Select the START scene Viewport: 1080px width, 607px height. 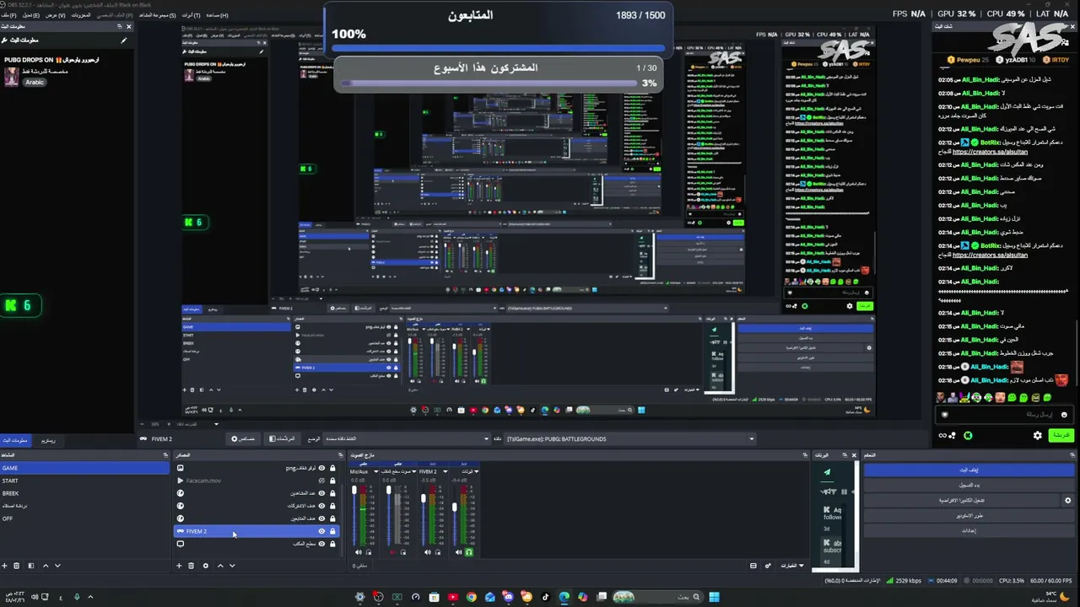[84, 481]
